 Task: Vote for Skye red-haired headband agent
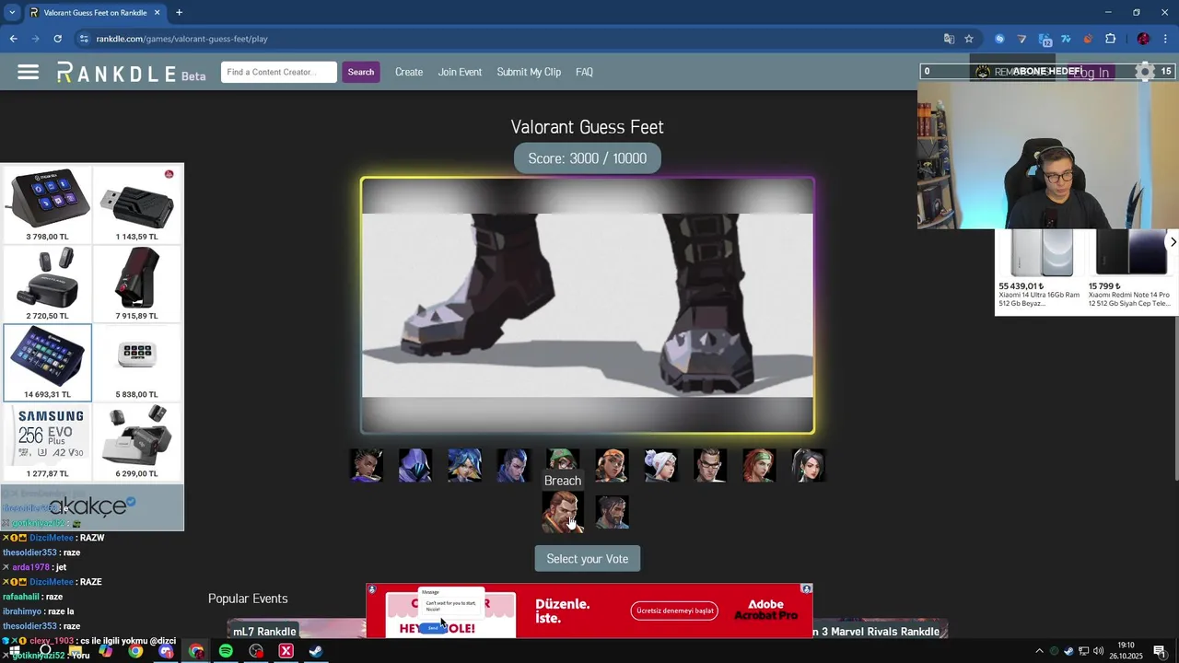pyautogui.click(x=759, y=465)
